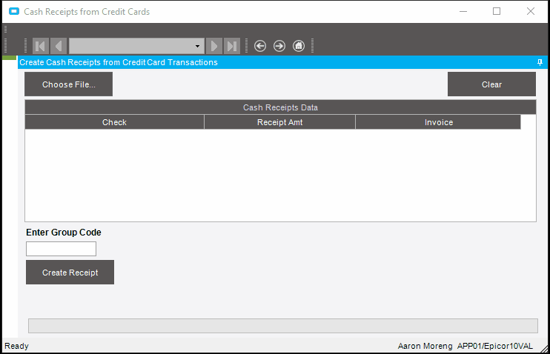550x354 pixels.
Task: Click the forward arrow circle icon
Action: pos(279,46)
